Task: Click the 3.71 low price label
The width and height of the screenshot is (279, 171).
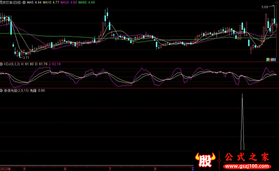Action: (25, 57)
